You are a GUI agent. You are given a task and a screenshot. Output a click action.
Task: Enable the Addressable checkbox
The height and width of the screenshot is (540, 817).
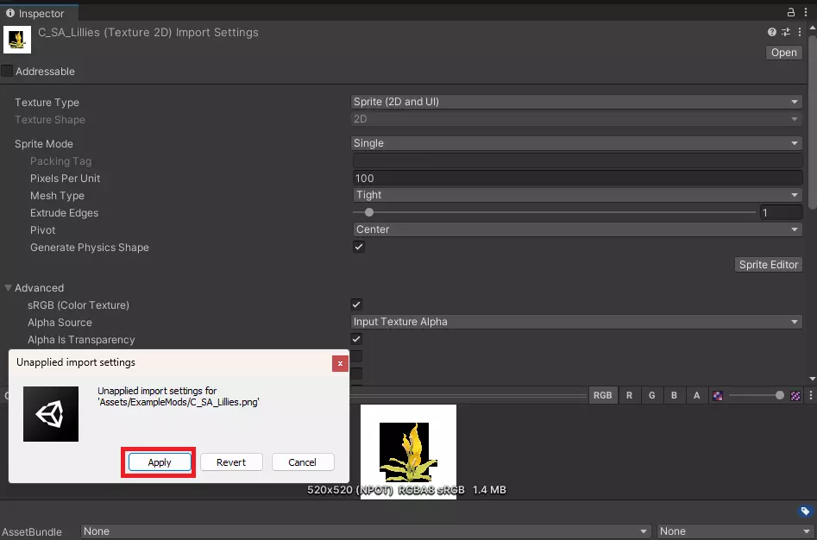pyautogui.click(x=7, y=71)
